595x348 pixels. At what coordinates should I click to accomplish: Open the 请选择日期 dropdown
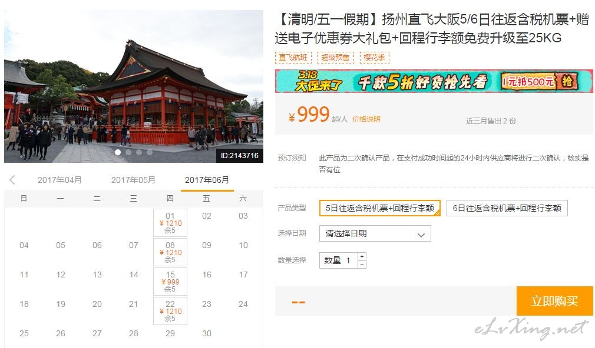coord(375,233)
